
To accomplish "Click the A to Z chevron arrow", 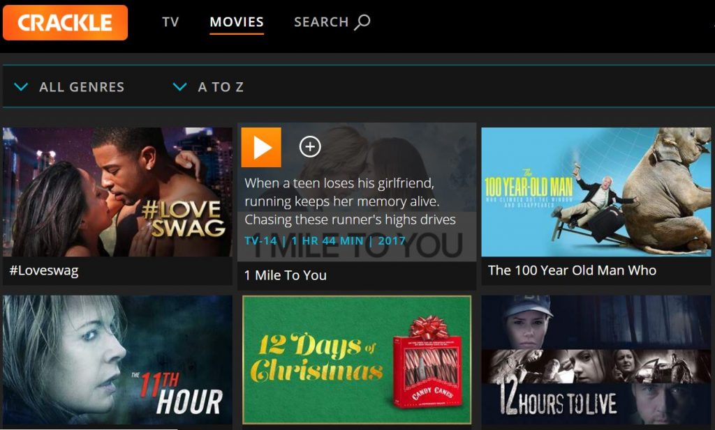I will [179, 86].
